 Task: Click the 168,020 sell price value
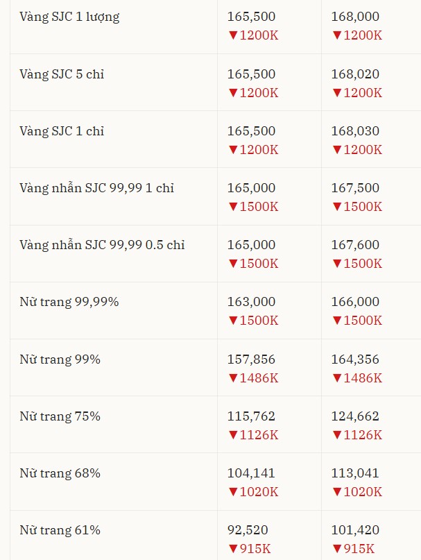[355, 74]
